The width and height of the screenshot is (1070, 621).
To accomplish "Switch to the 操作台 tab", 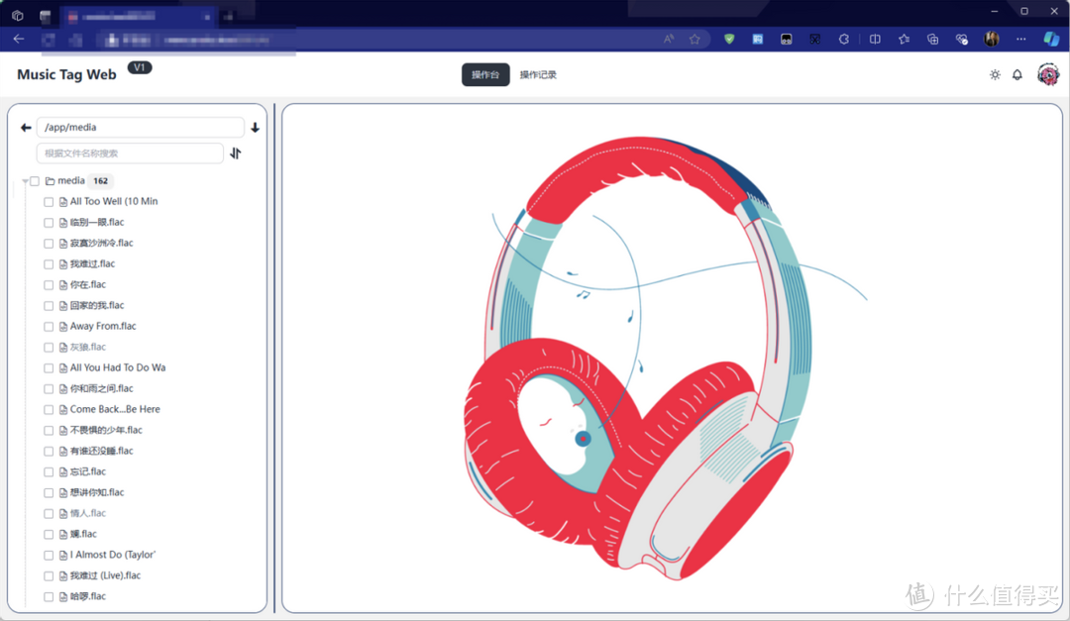I will pos(485,75).
